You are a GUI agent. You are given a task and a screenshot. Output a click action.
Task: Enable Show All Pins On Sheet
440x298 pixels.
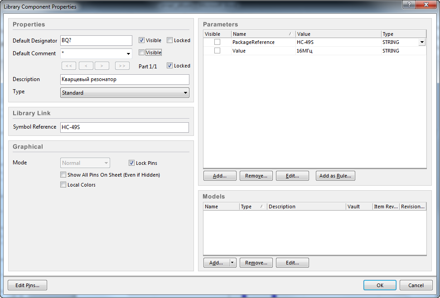pyautogui.click(x=63, y=175)
